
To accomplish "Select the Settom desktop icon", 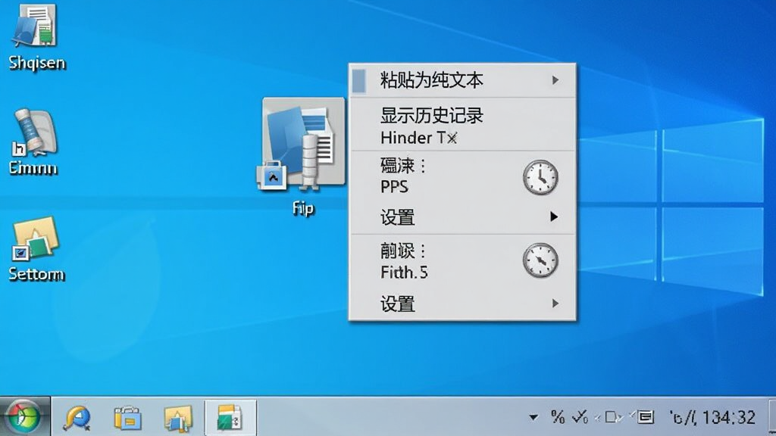I will coord(36,248).
